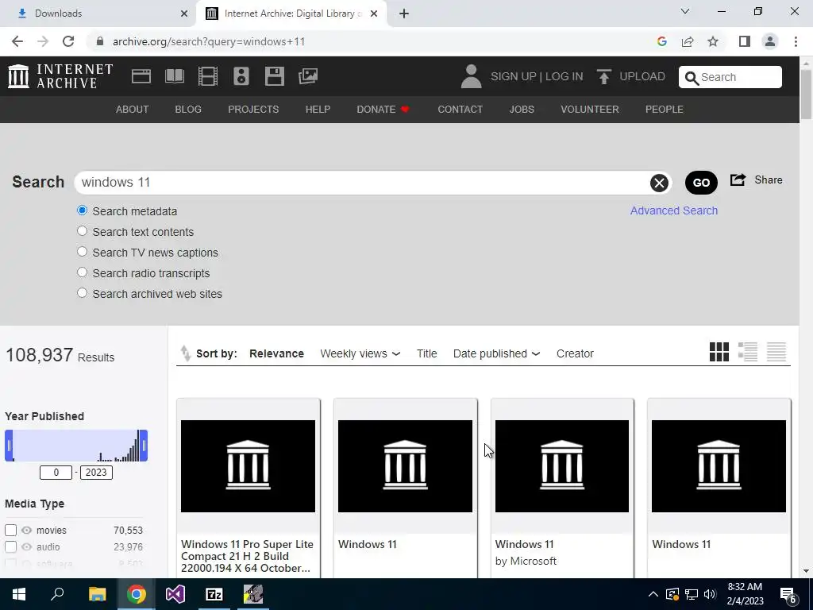
Task: Open VOLUNTEER in the navigation menu
Action: point(590,110)
